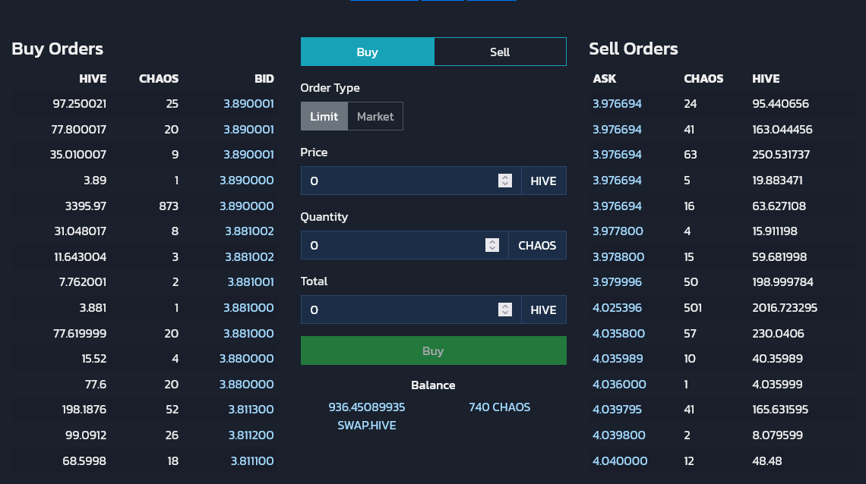Switch to the Sell tab
Screen dimensions: 866x484
tap(500, 52)
